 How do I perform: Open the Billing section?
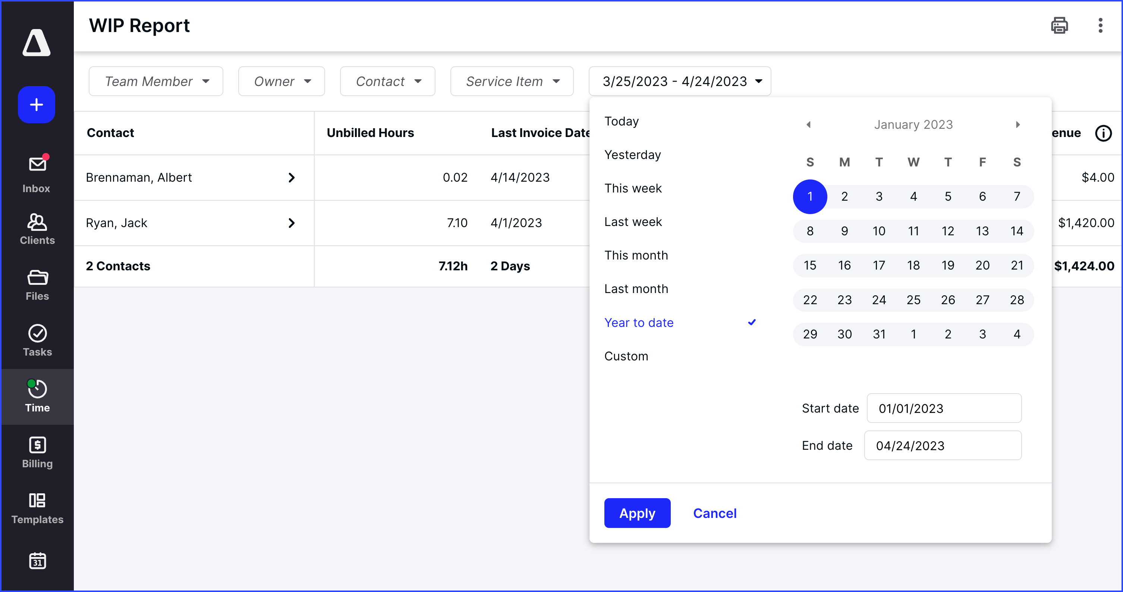37,451
